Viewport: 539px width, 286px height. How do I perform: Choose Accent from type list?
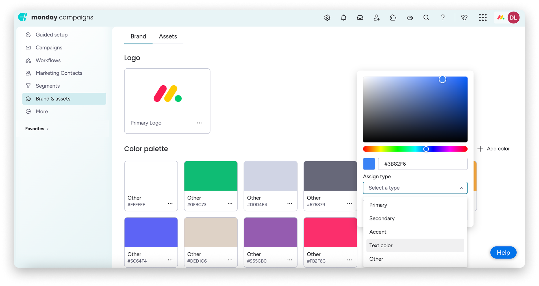[x=415, y=232]
